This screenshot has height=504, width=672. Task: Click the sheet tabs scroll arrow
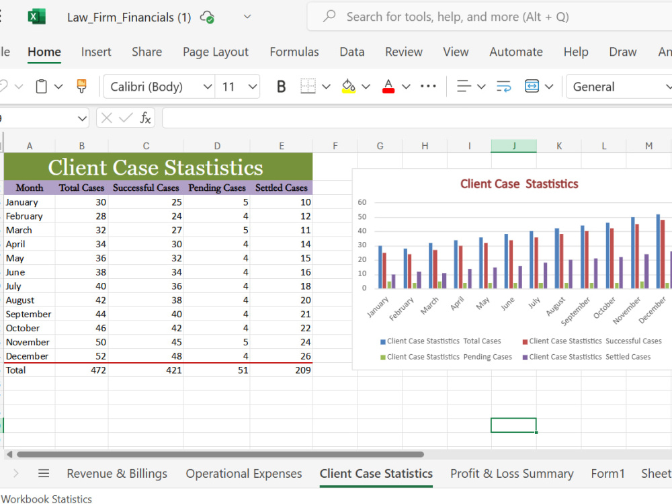coord(16,474)
